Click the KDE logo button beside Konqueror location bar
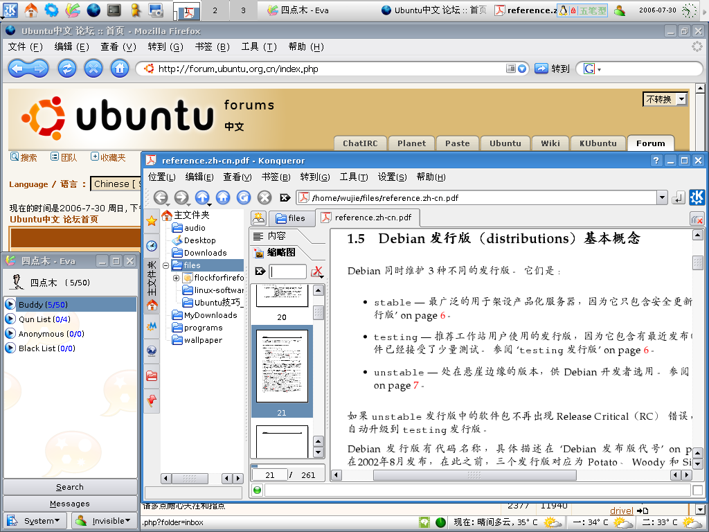709x532 pixels. 697,197
